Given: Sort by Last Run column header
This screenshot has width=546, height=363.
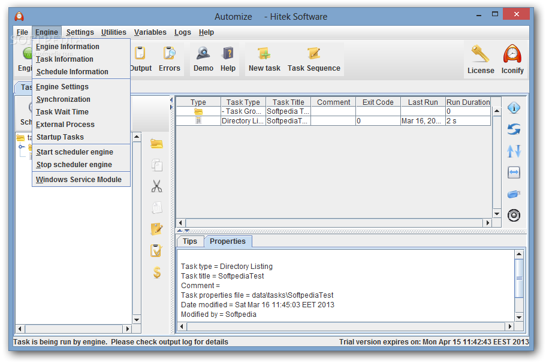Looking at the screenshot, I should (423, 102).
